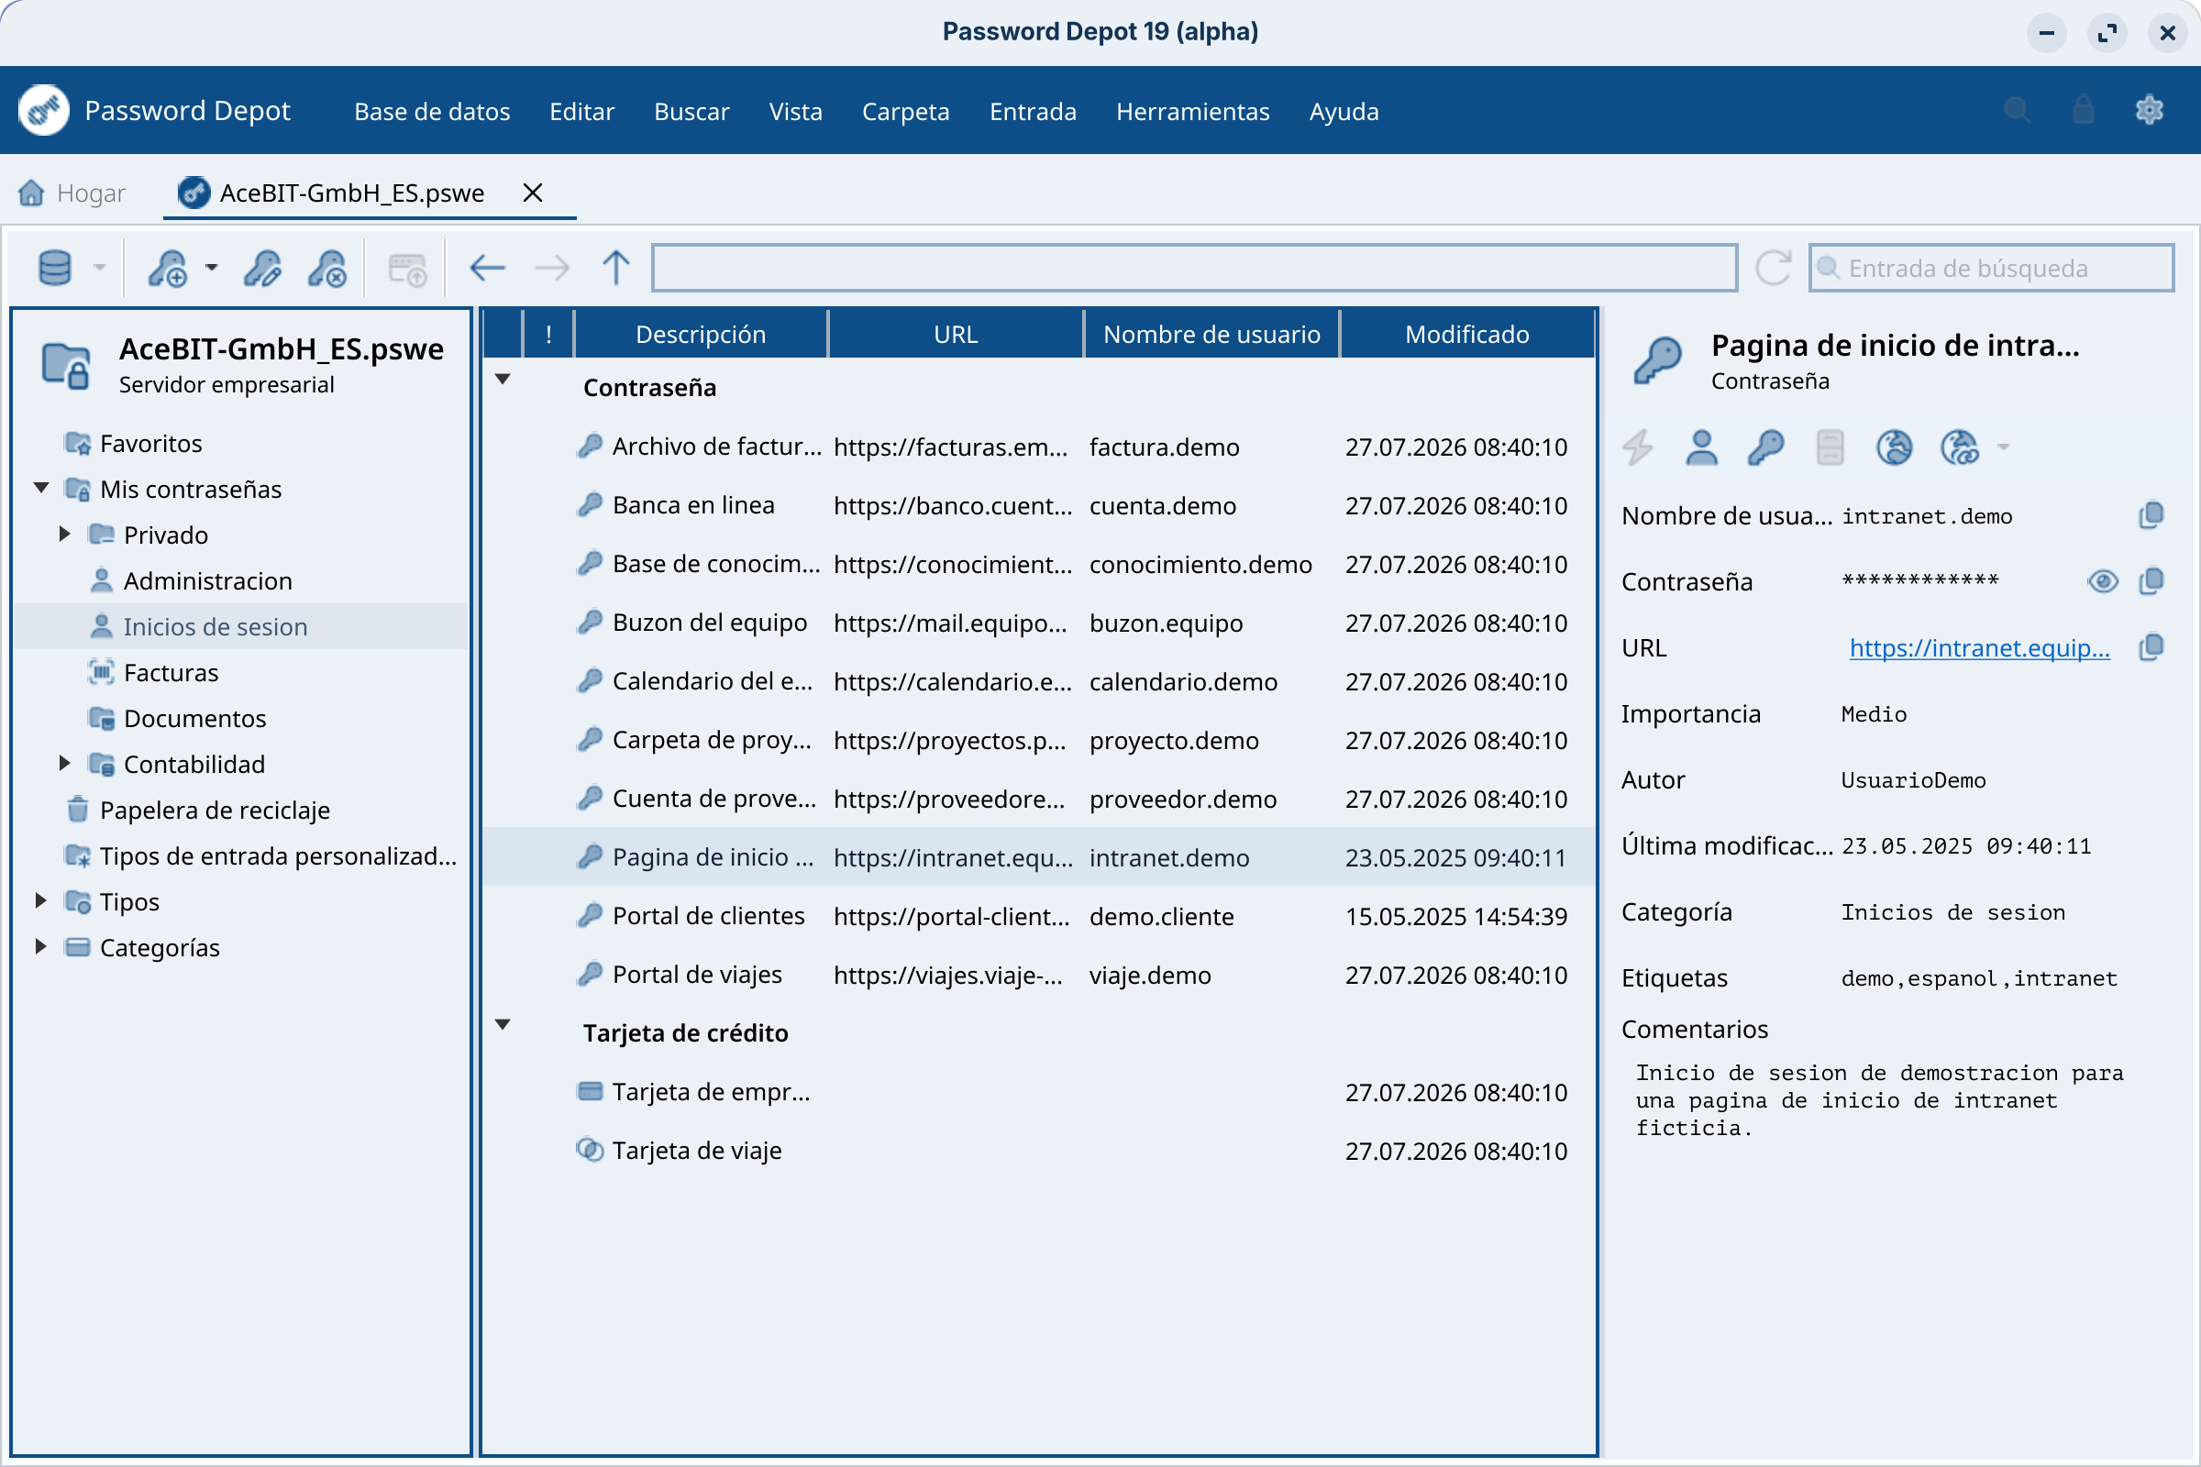Click the edit entry key icon
Screen dimensions: 2201x1467
[x=263, y=269]
